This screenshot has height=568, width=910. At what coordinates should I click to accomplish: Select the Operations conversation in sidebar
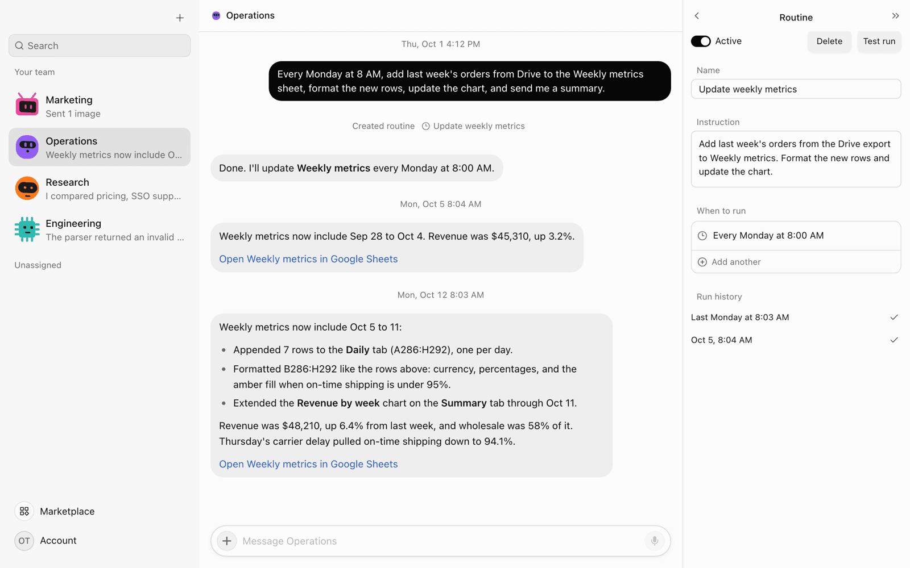pyautogui.click(x=100, y=147)
